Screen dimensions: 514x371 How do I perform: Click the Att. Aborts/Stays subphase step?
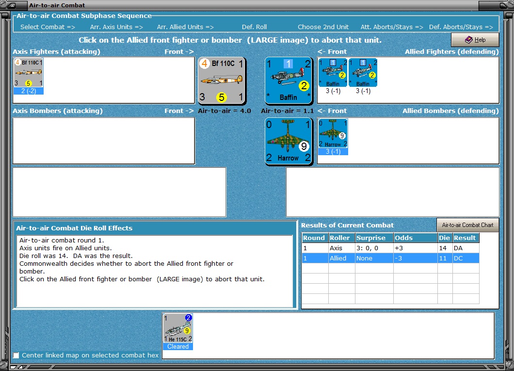click(x=392, y=27)
